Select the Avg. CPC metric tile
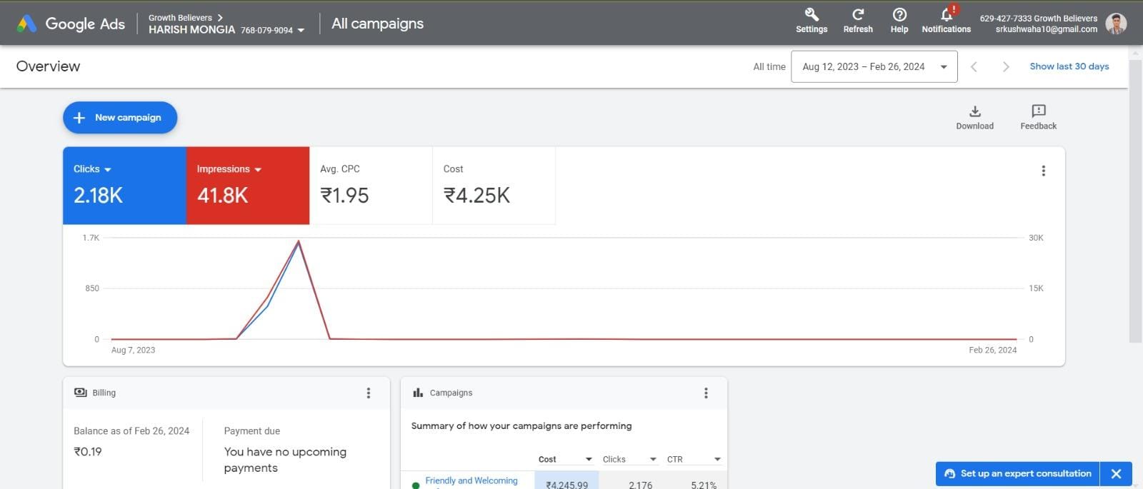Image resolution: width=1143 pixels, height=489 pixels. pyautogui.click(x=371, y=186)
